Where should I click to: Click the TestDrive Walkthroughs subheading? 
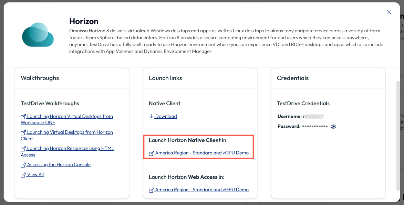50,103
